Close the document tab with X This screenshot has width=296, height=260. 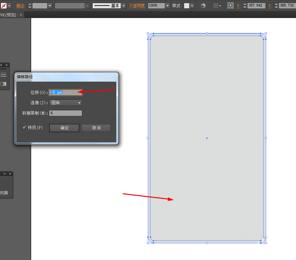tap(21, 14)
